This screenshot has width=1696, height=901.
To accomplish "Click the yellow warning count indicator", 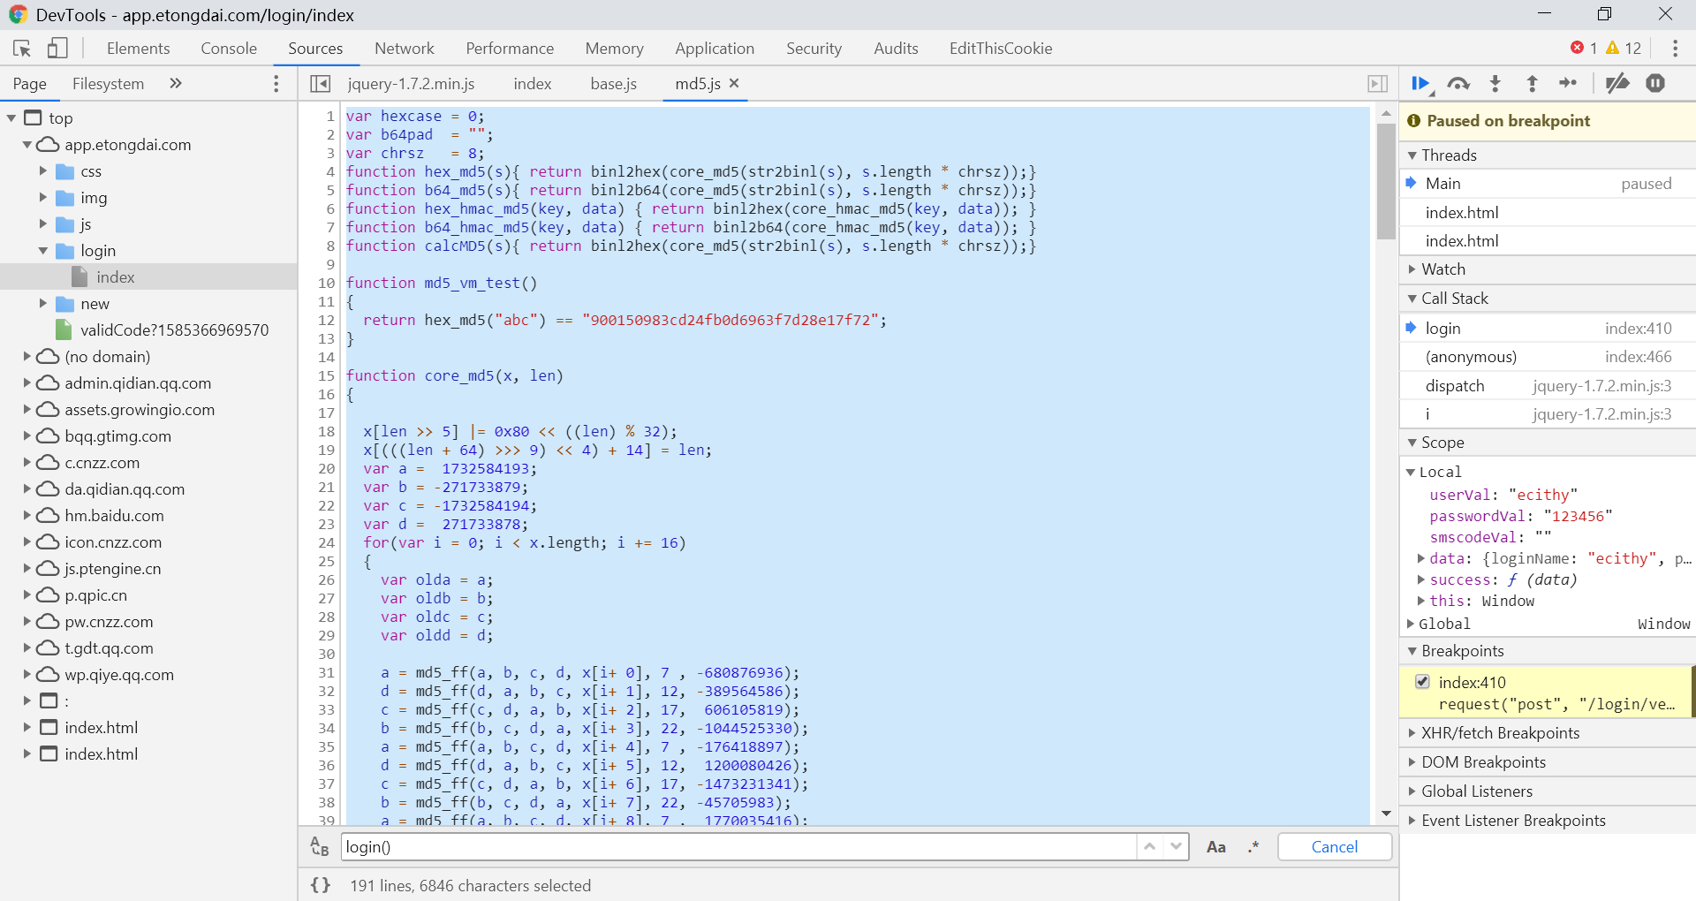I will click(x=1624, y=49).
